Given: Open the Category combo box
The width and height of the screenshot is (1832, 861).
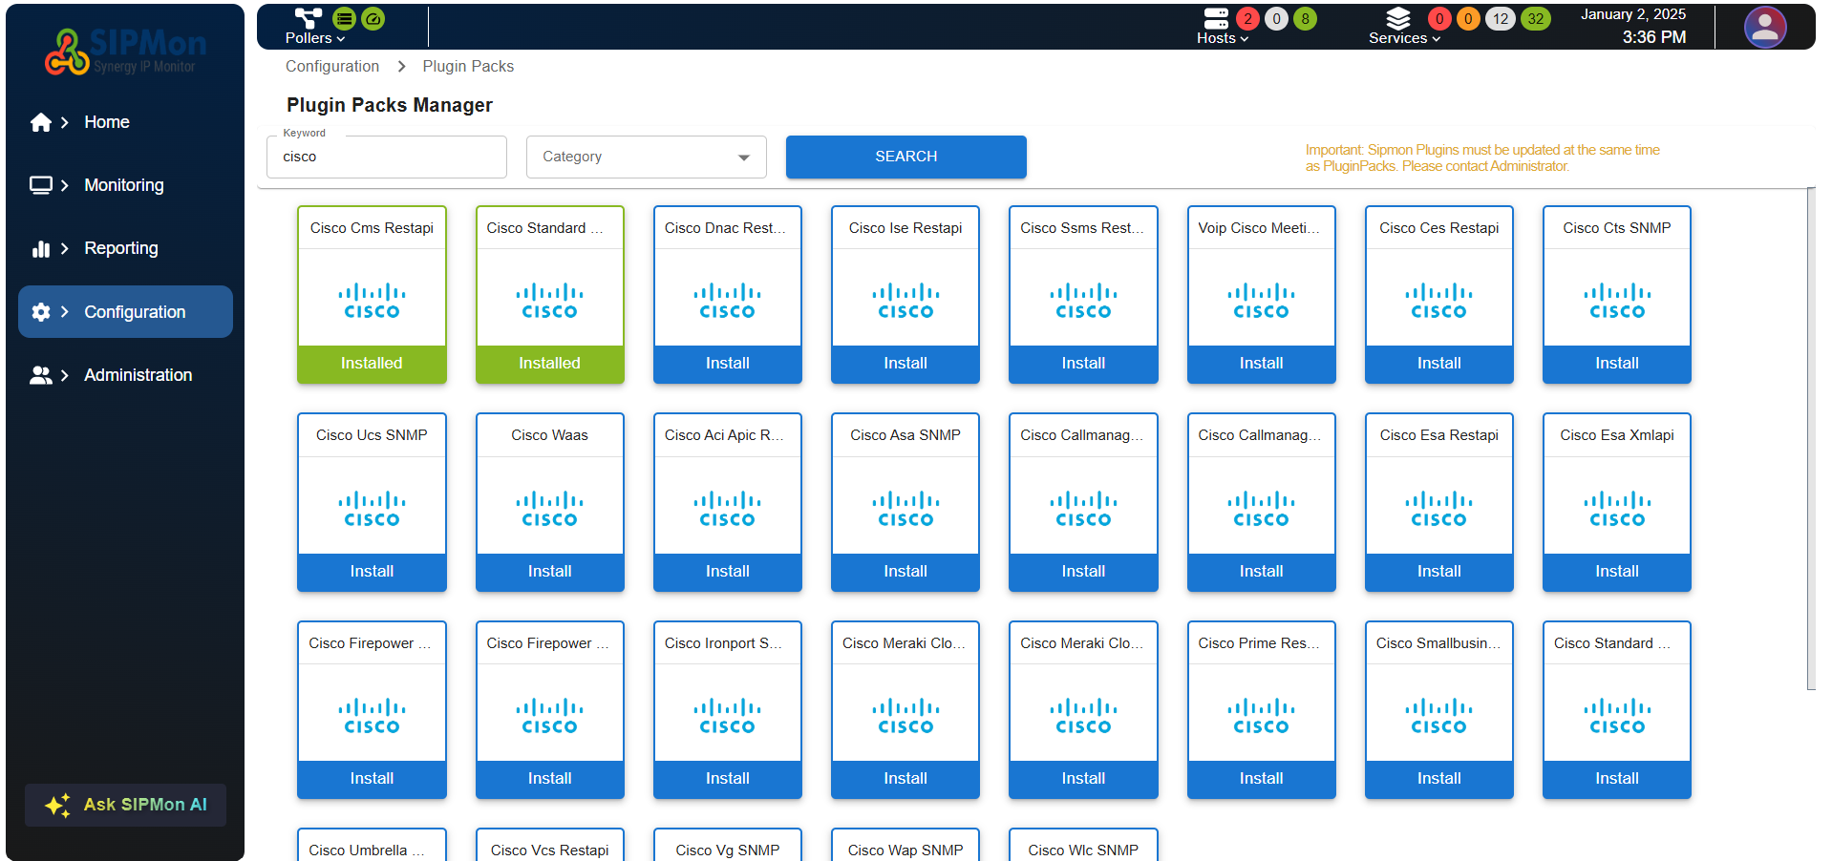Looking at the screenshot, I should (646, 157).
